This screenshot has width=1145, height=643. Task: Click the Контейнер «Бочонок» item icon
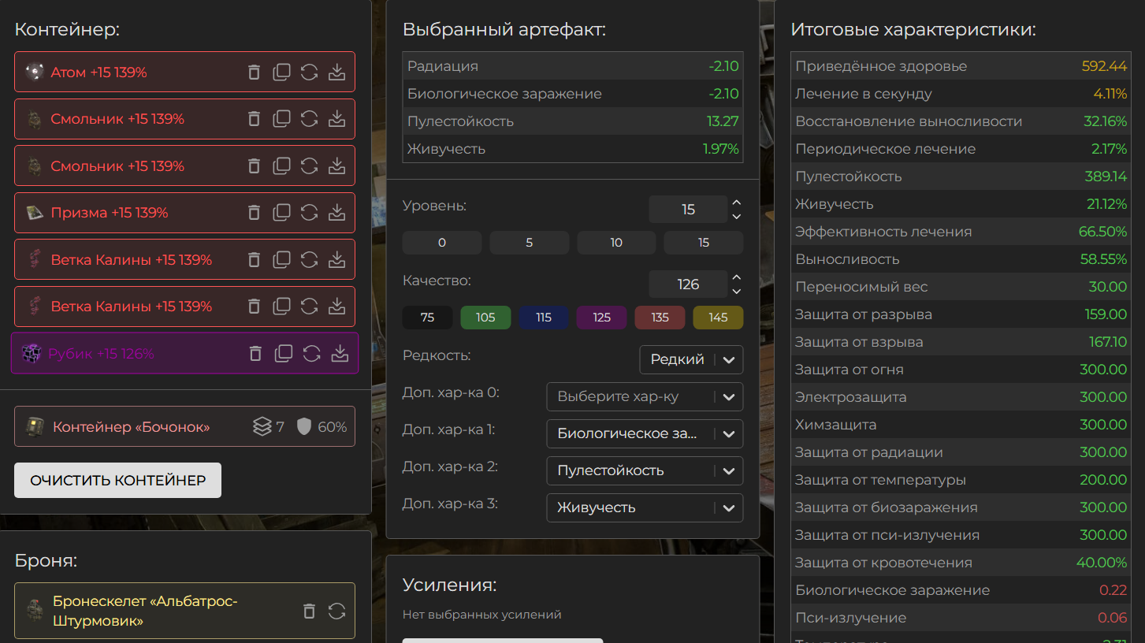click(34, 426)
